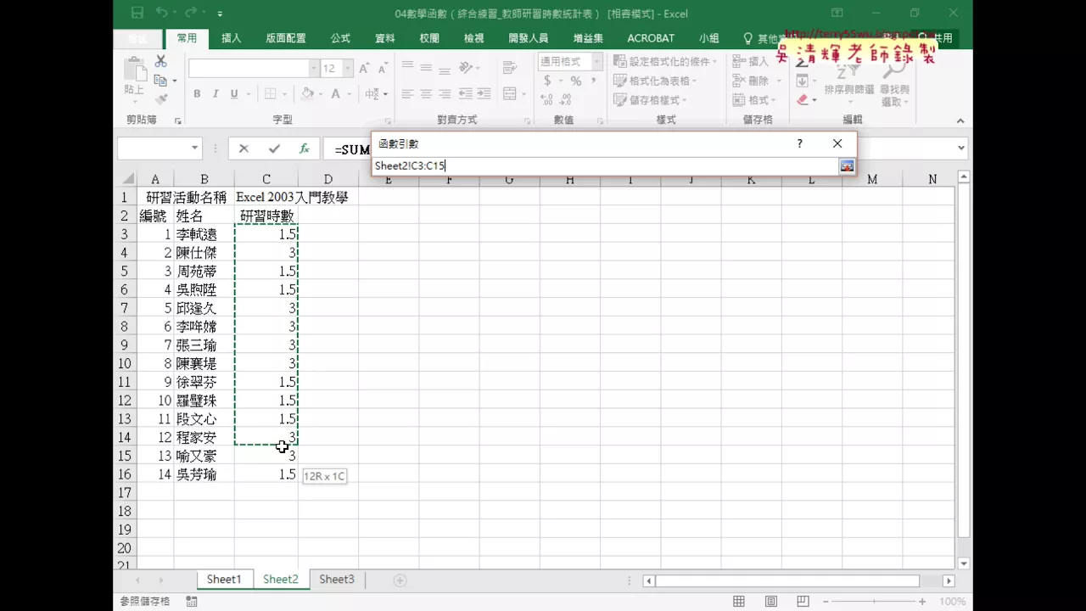Click the cell Format button 格式
The image size is (1086, 611).
coord(755,100)
